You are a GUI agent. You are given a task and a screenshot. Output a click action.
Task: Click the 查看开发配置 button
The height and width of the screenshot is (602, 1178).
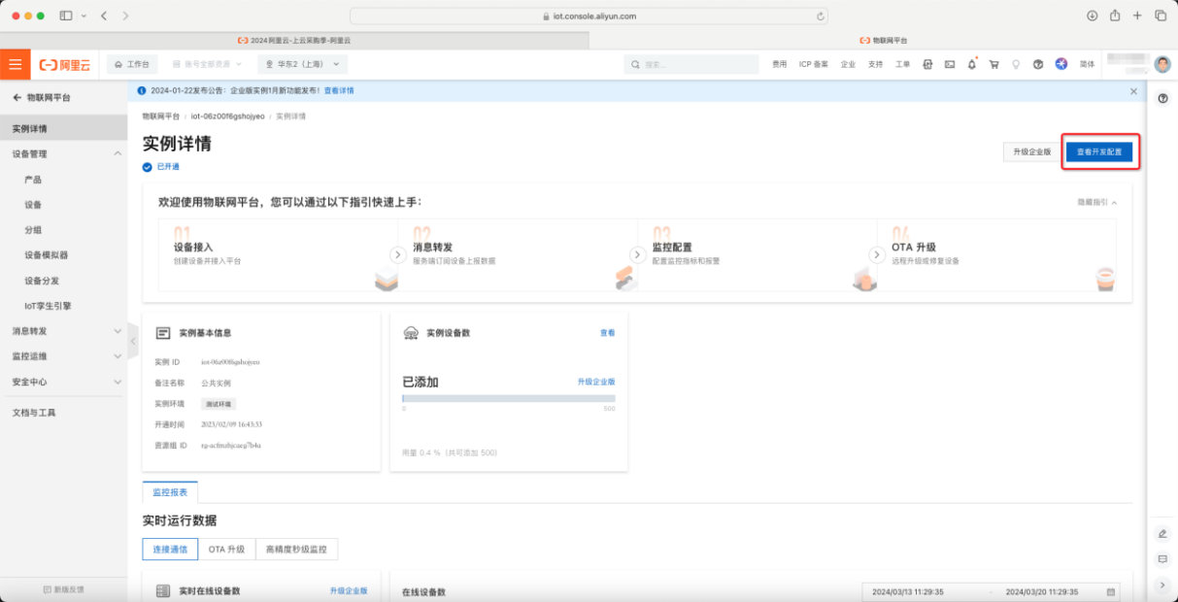(1100, 152)
